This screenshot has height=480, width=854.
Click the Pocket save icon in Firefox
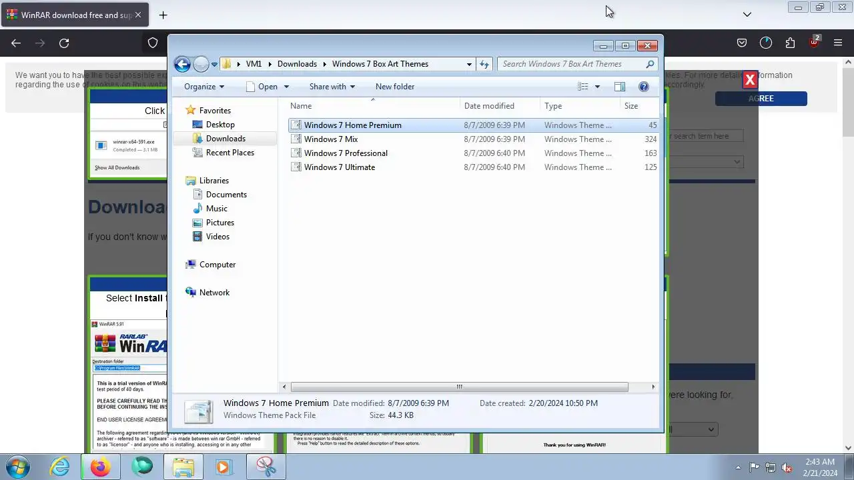pos(742,43)
